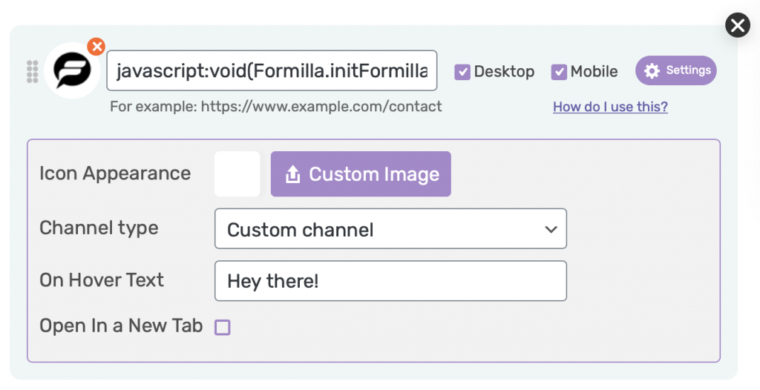Close the dialog with the black X

(738, 26)
